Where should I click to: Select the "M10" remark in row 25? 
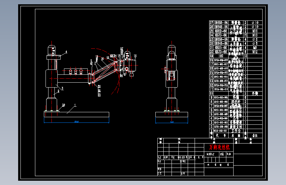tap(255, 31)
